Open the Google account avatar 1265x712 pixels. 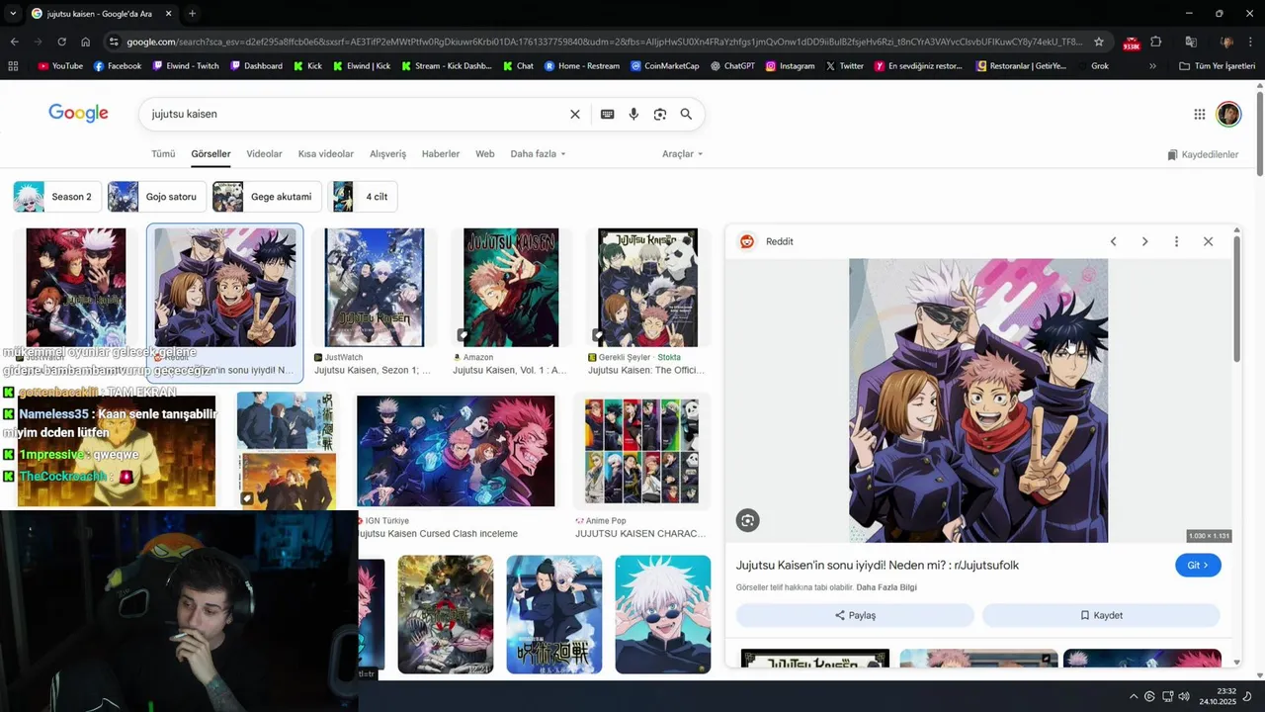pyautogui.click(x=1228, y=115)
